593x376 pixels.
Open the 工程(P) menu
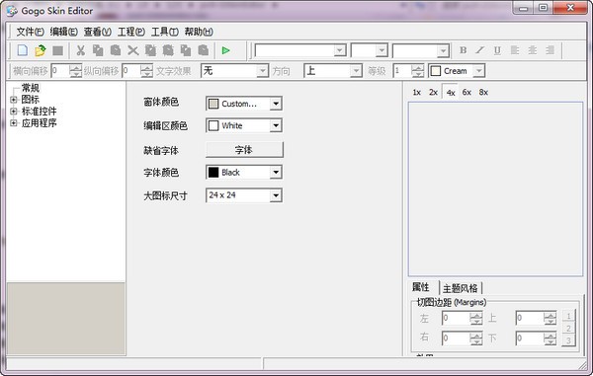pyautogui.click(x=130, y=32)
